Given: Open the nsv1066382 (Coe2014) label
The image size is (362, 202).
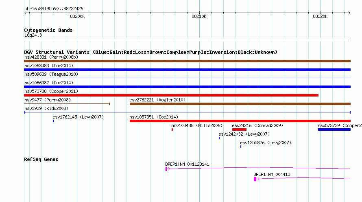Looking at the screenshot, I should [x=49, y=83].
